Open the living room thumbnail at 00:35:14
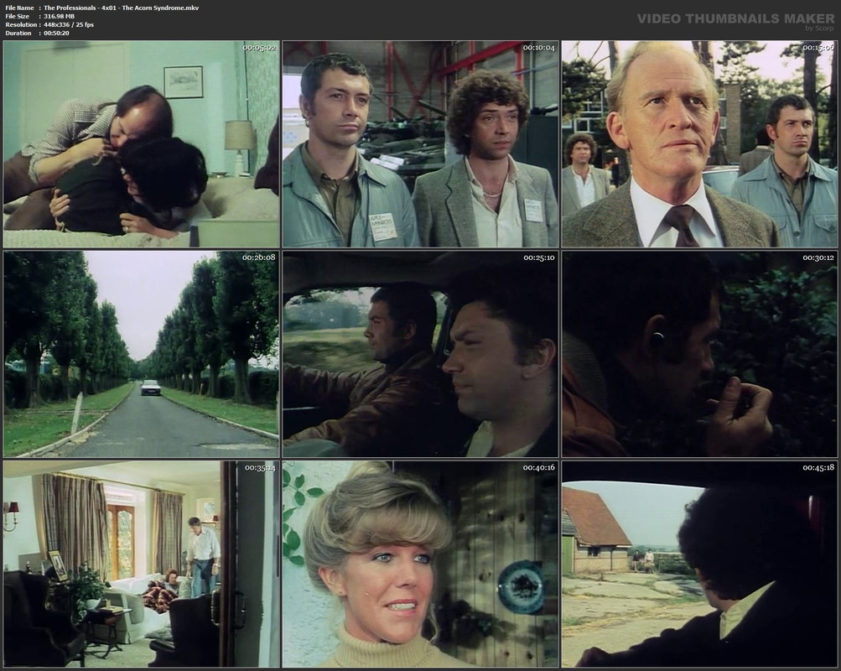Viewport: 841px width, 671px height. click(142, 564)
